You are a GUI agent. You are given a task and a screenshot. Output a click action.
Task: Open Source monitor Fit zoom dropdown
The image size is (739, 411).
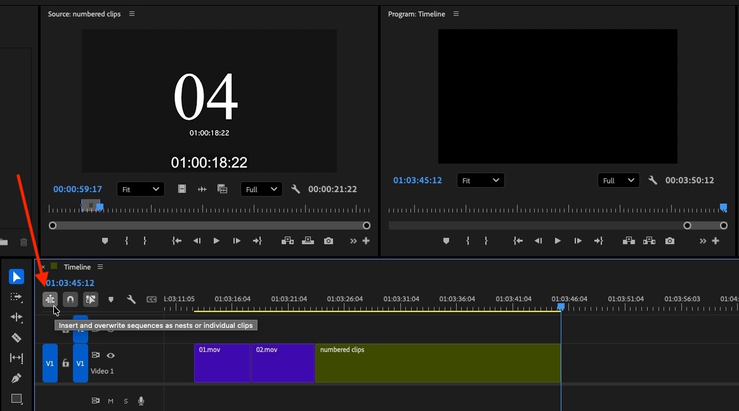coord(140,189)
